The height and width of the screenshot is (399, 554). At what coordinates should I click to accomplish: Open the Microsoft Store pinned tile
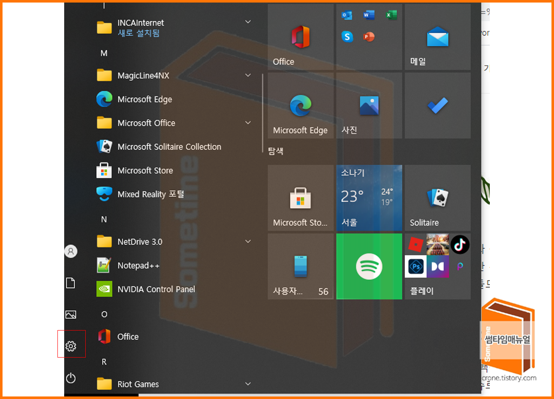click(301, 198)
